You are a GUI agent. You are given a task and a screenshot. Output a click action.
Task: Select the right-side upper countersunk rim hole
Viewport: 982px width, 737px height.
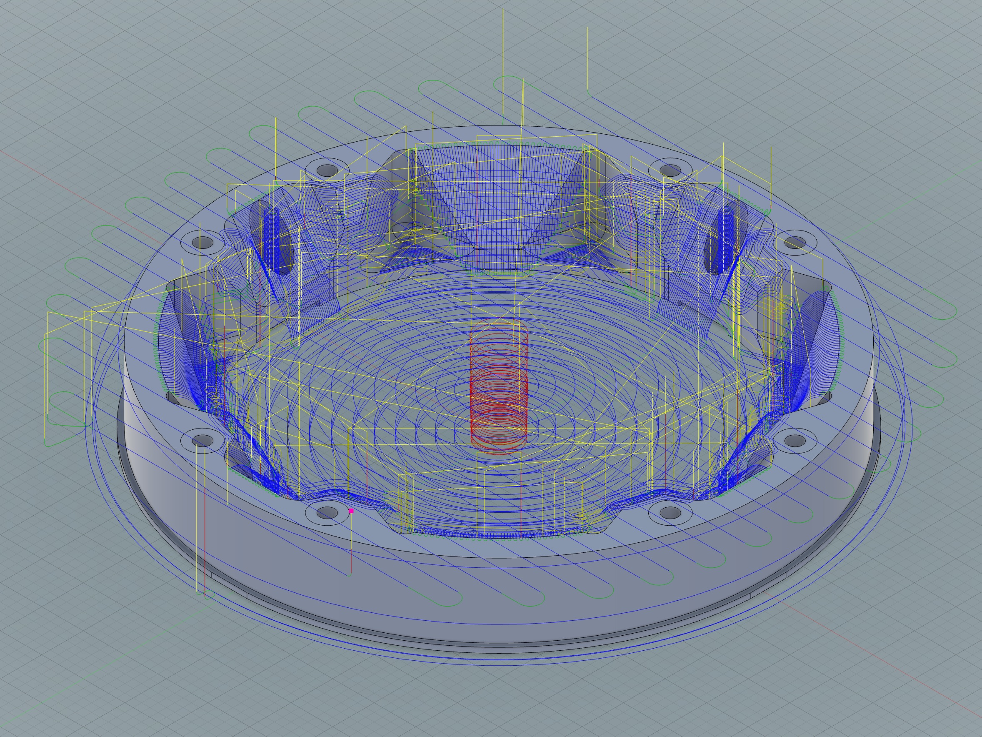tap(795, 243)
